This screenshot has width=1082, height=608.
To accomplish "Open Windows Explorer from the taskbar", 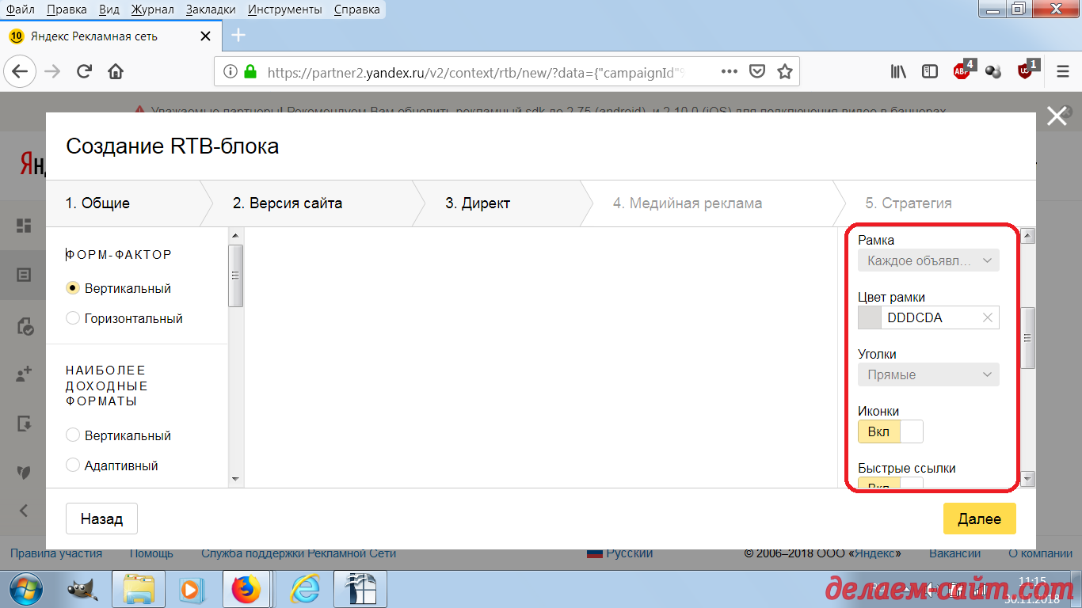I will tap(138, 590).
